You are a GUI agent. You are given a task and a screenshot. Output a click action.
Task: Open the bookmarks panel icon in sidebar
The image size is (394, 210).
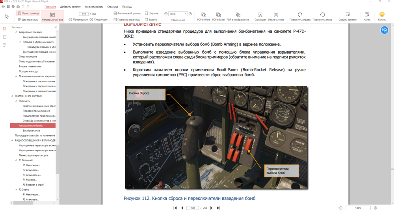point(4,29)
